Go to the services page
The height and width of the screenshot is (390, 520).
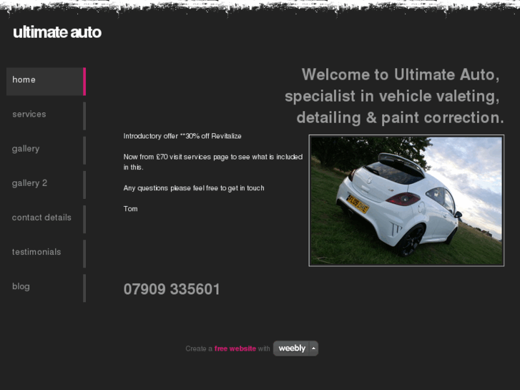46,116
